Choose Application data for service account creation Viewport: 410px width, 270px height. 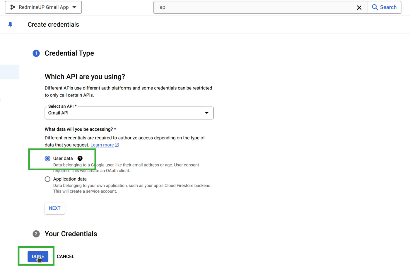coord(47,179)
